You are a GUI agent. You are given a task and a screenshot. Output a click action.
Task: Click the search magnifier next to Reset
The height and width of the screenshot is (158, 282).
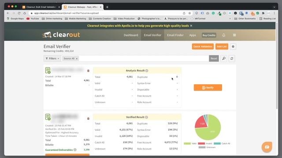click(x=224, y=58)
